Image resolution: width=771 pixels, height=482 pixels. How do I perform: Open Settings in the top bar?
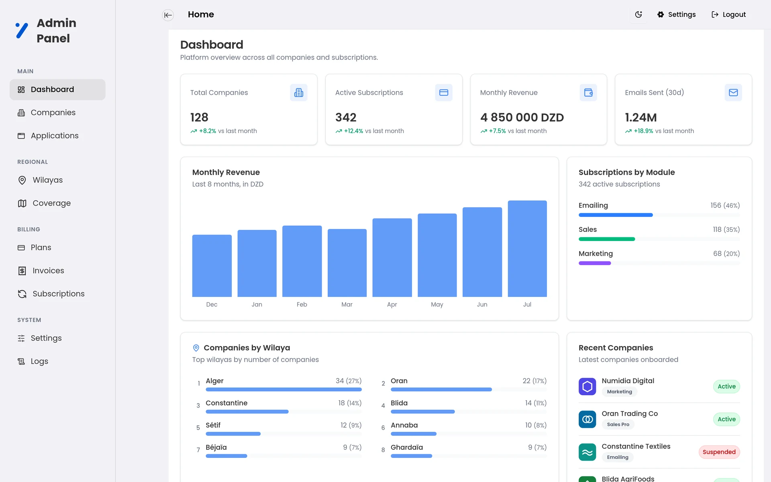(x=676, y=14)
